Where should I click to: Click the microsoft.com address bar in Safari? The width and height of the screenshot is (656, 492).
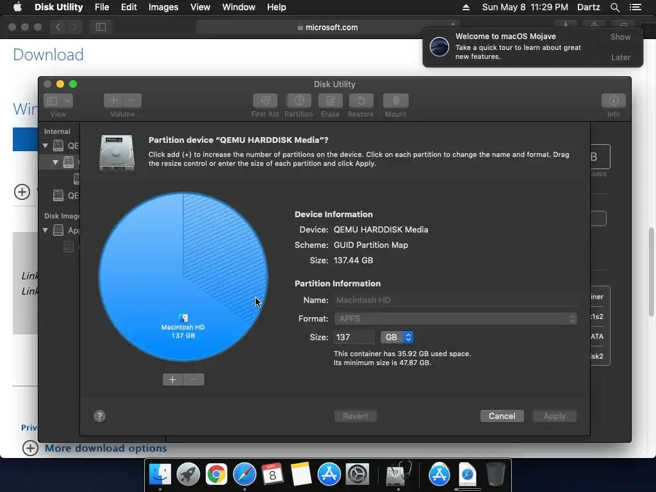pyautogui.click(x=327, y=27)
